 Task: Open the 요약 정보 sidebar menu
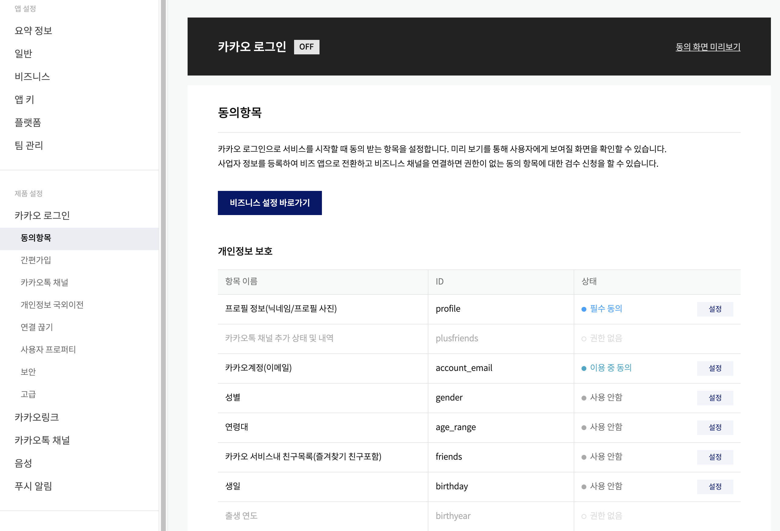coord(33,31)
